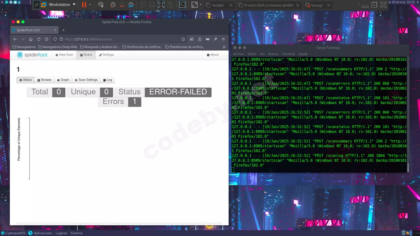Expand the pause button options arrow
420x236 pixels.
coord(89,5)
